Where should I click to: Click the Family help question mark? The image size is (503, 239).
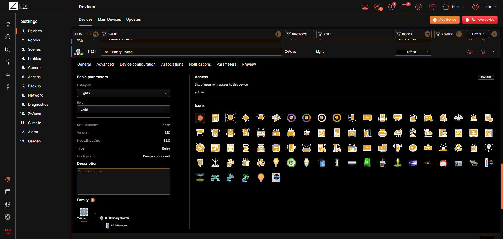coord(92,200)
